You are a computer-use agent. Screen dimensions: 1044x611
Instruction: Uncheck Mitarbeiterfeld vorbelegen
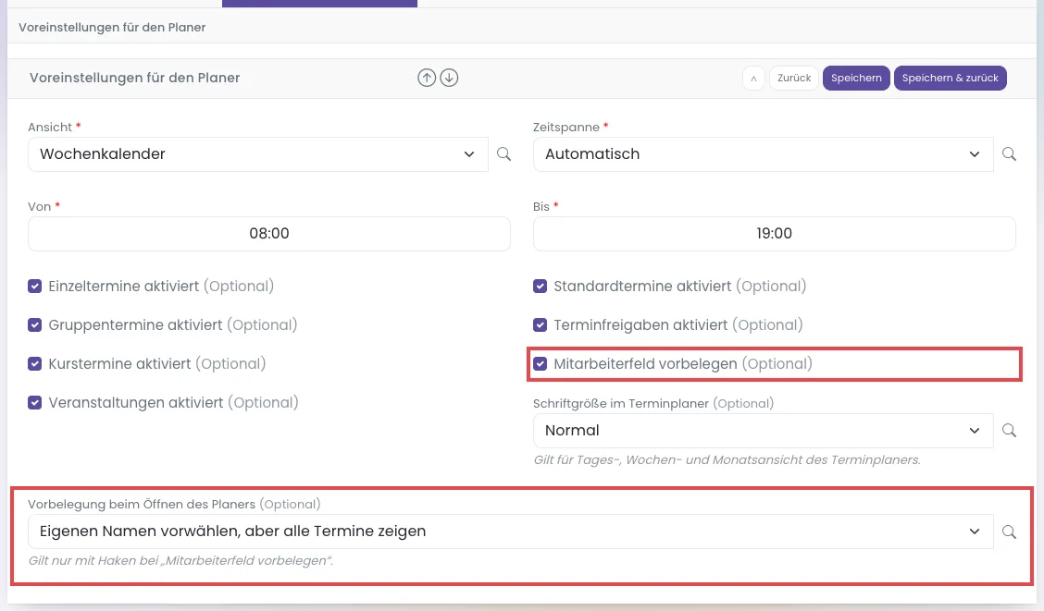pos(540,364)
